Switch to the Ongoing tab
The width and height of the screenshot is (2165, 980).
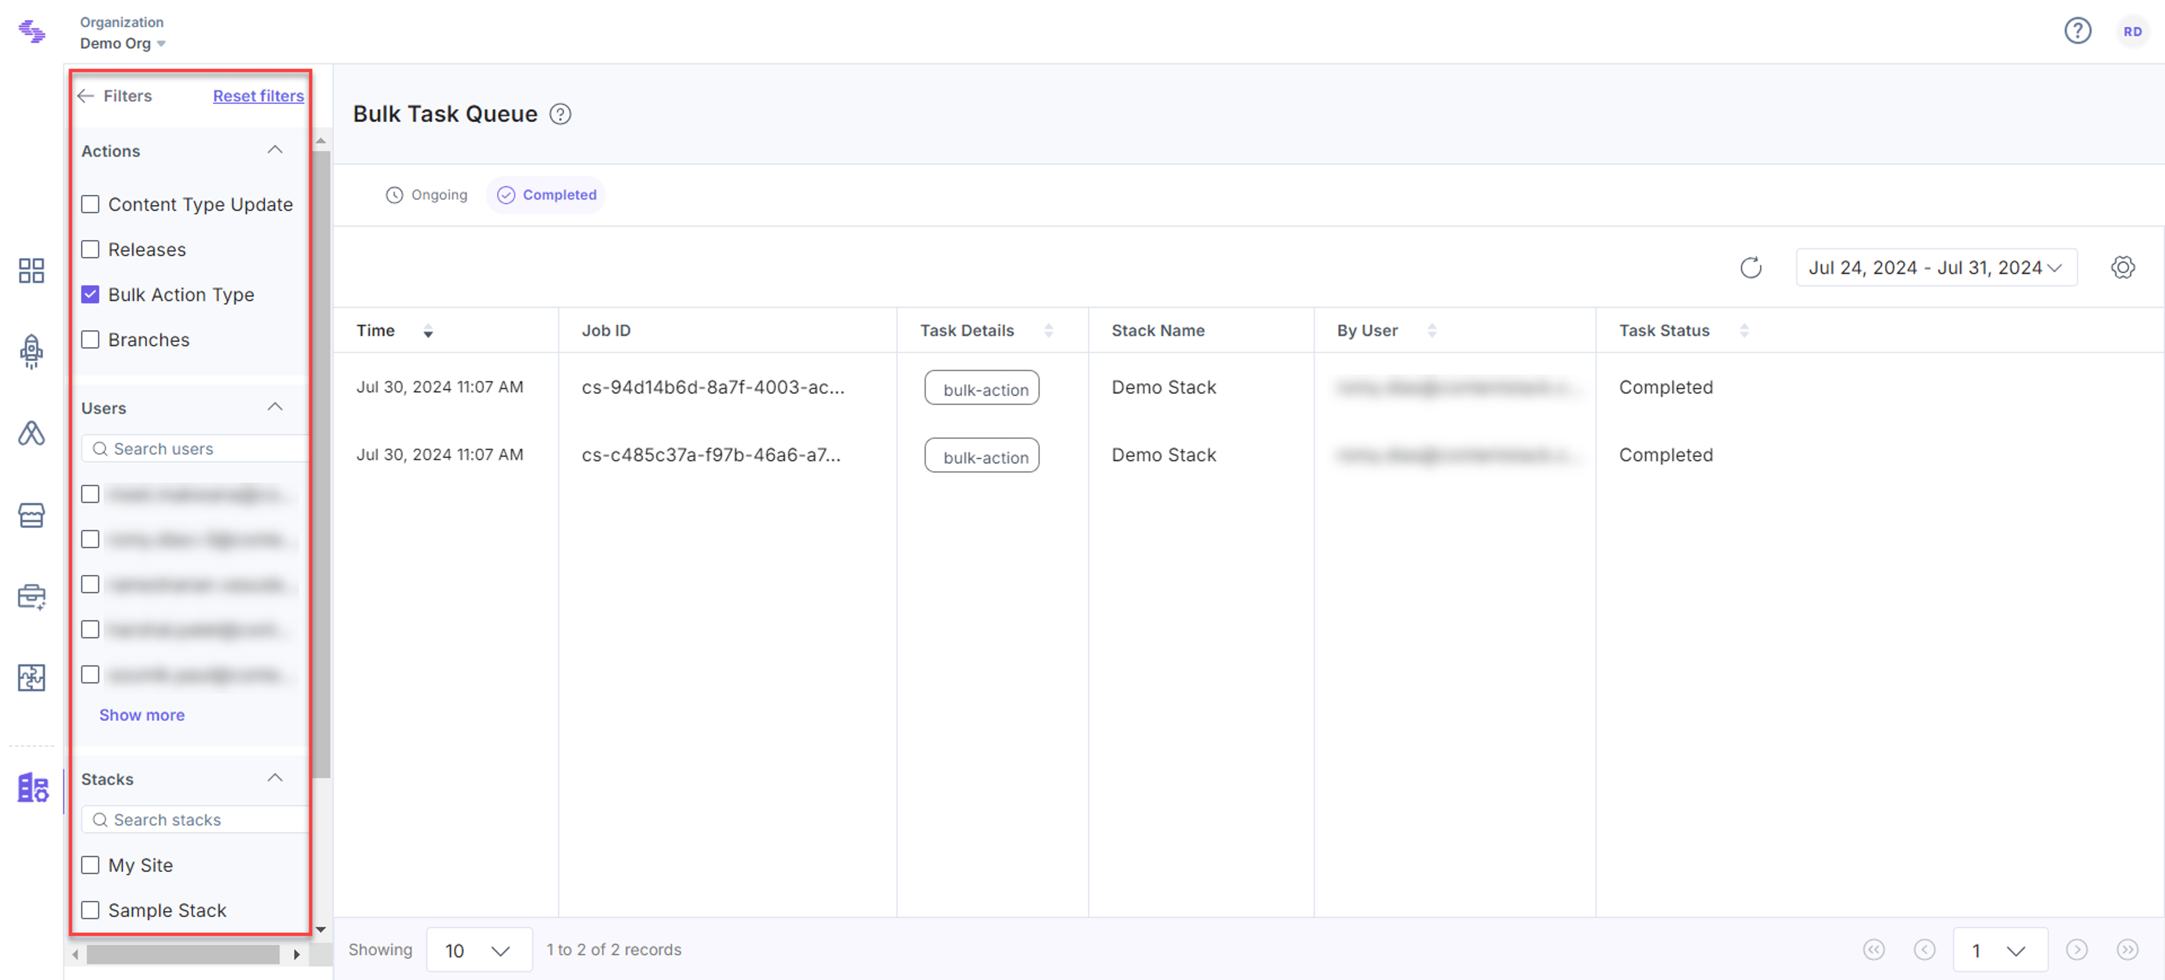point(427,195)
